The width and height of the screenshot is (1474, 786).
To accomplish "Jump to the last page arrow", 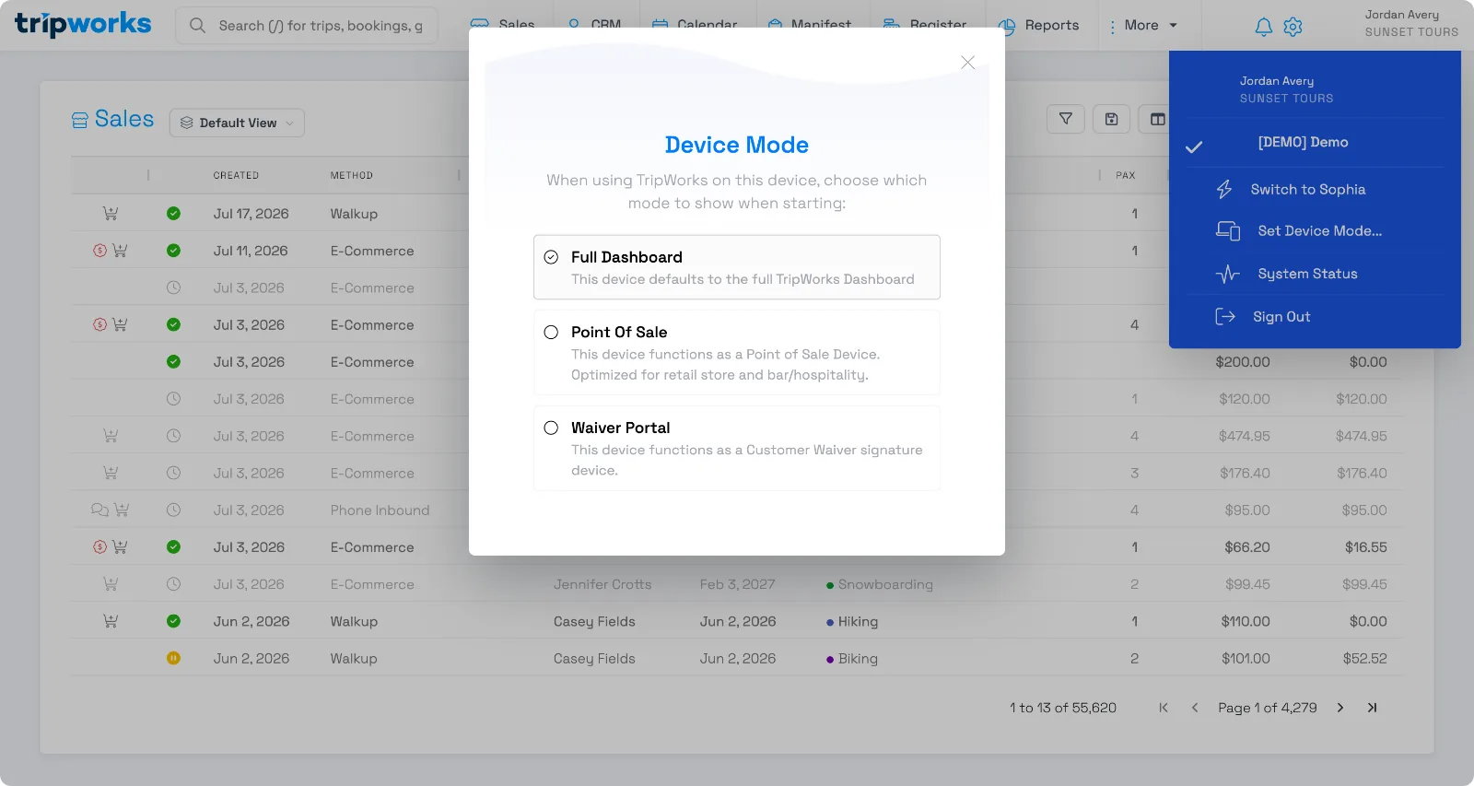I will pyautogui.click(x=1372, y=708).
